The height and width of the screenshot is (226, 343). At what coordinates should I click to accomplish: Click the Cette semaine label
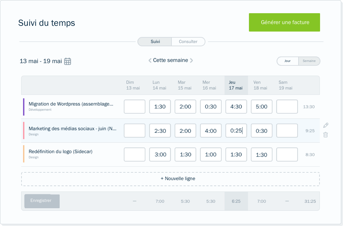[x=170, y=60]
